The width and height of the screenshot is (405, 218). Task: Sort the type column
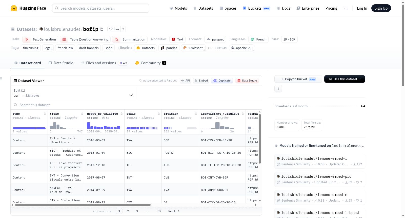tap(45, 114)
